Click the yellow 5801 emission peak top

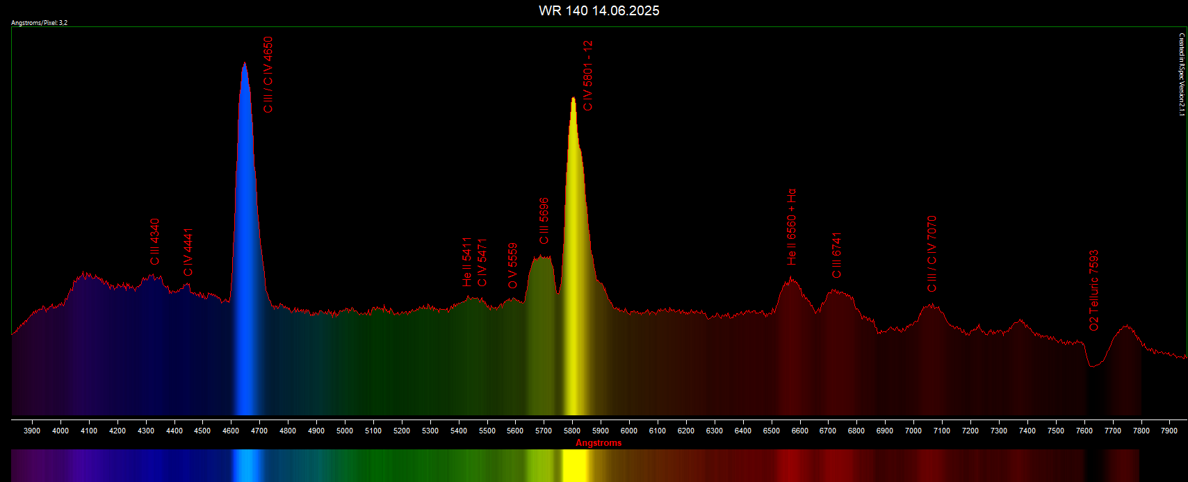point(573,99)
